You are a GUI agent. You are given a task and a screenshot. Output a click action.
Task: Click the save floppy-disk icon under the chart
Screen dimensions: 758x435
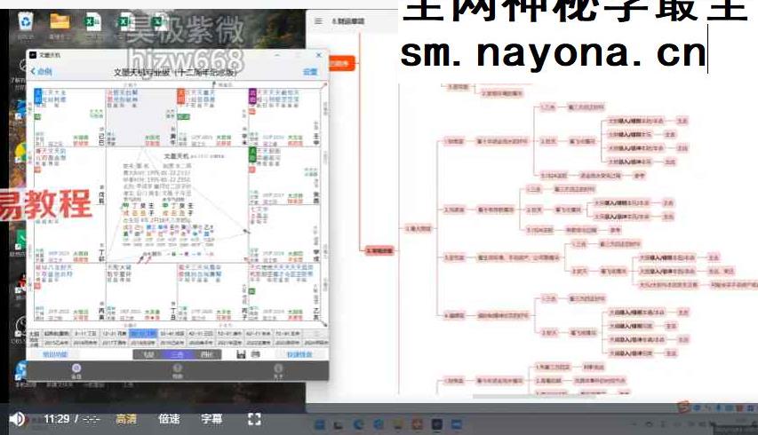tap(241, 354)
